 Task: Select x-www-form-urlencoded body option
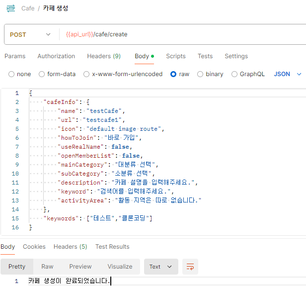pos(86,74)
